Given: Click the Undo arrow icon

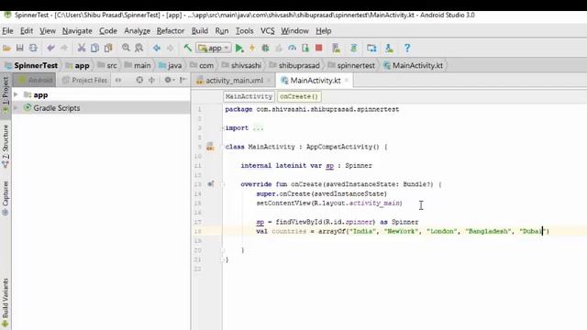Looking at the screenshot, I should point(50,48).
